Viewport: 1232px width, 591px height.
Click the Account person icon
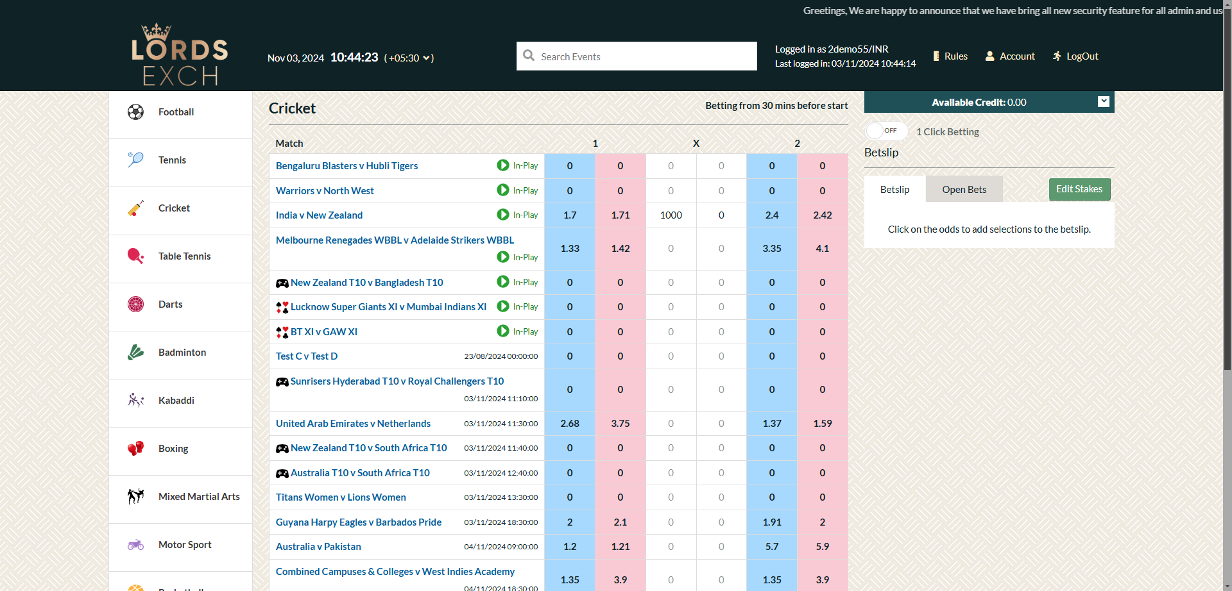(990, 56)
